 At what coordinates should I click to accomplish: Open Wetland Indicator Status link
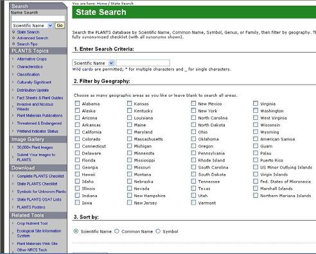[x=37, y=131]
